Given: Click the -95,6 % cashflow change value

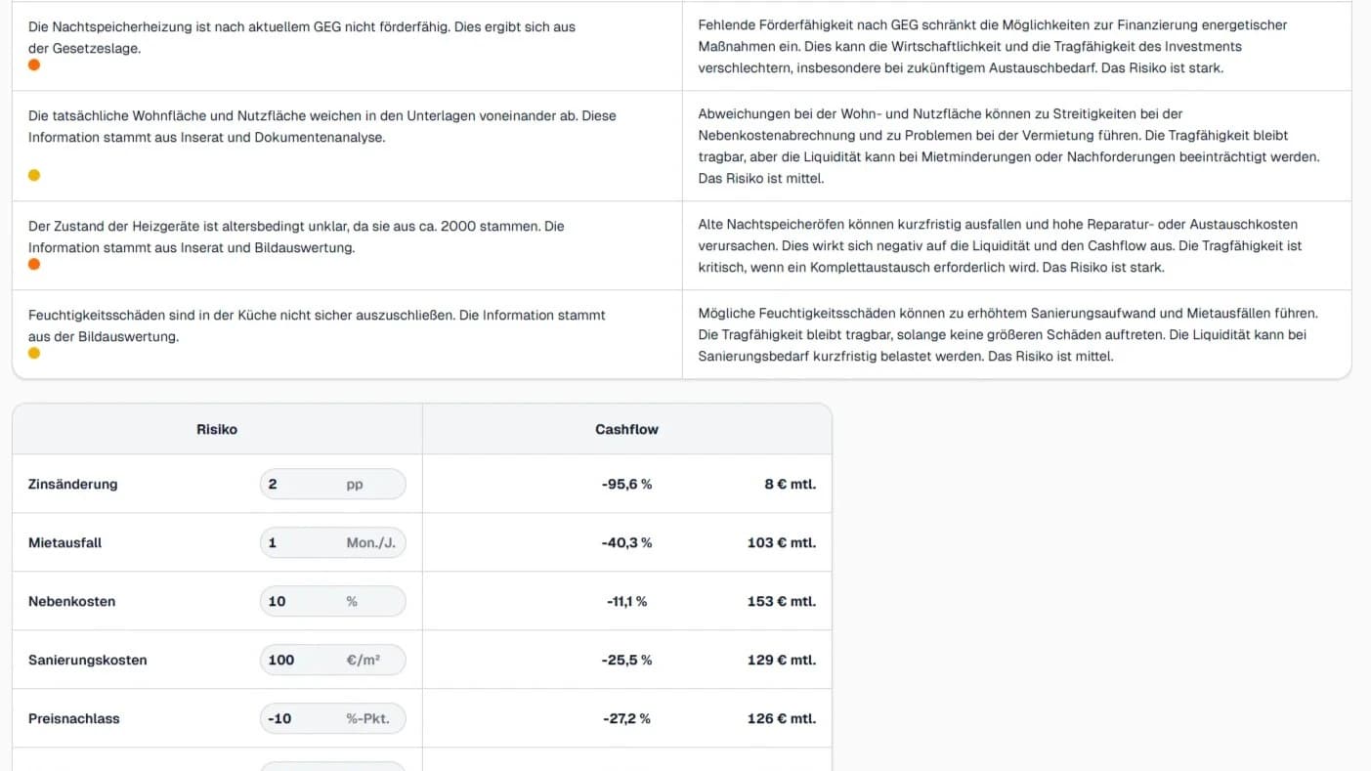Looking at the screenshot, I should click(626, 484).
